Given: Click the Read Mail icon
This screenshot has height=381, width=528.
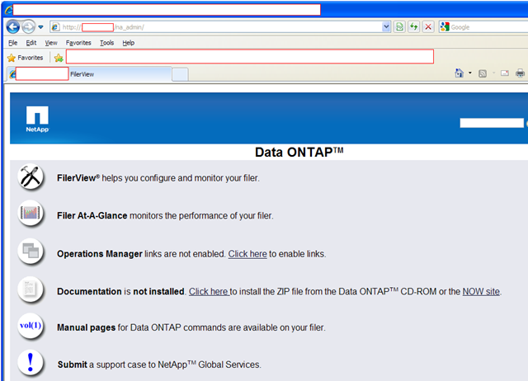Looking at the screenshot, I should 504,73.
